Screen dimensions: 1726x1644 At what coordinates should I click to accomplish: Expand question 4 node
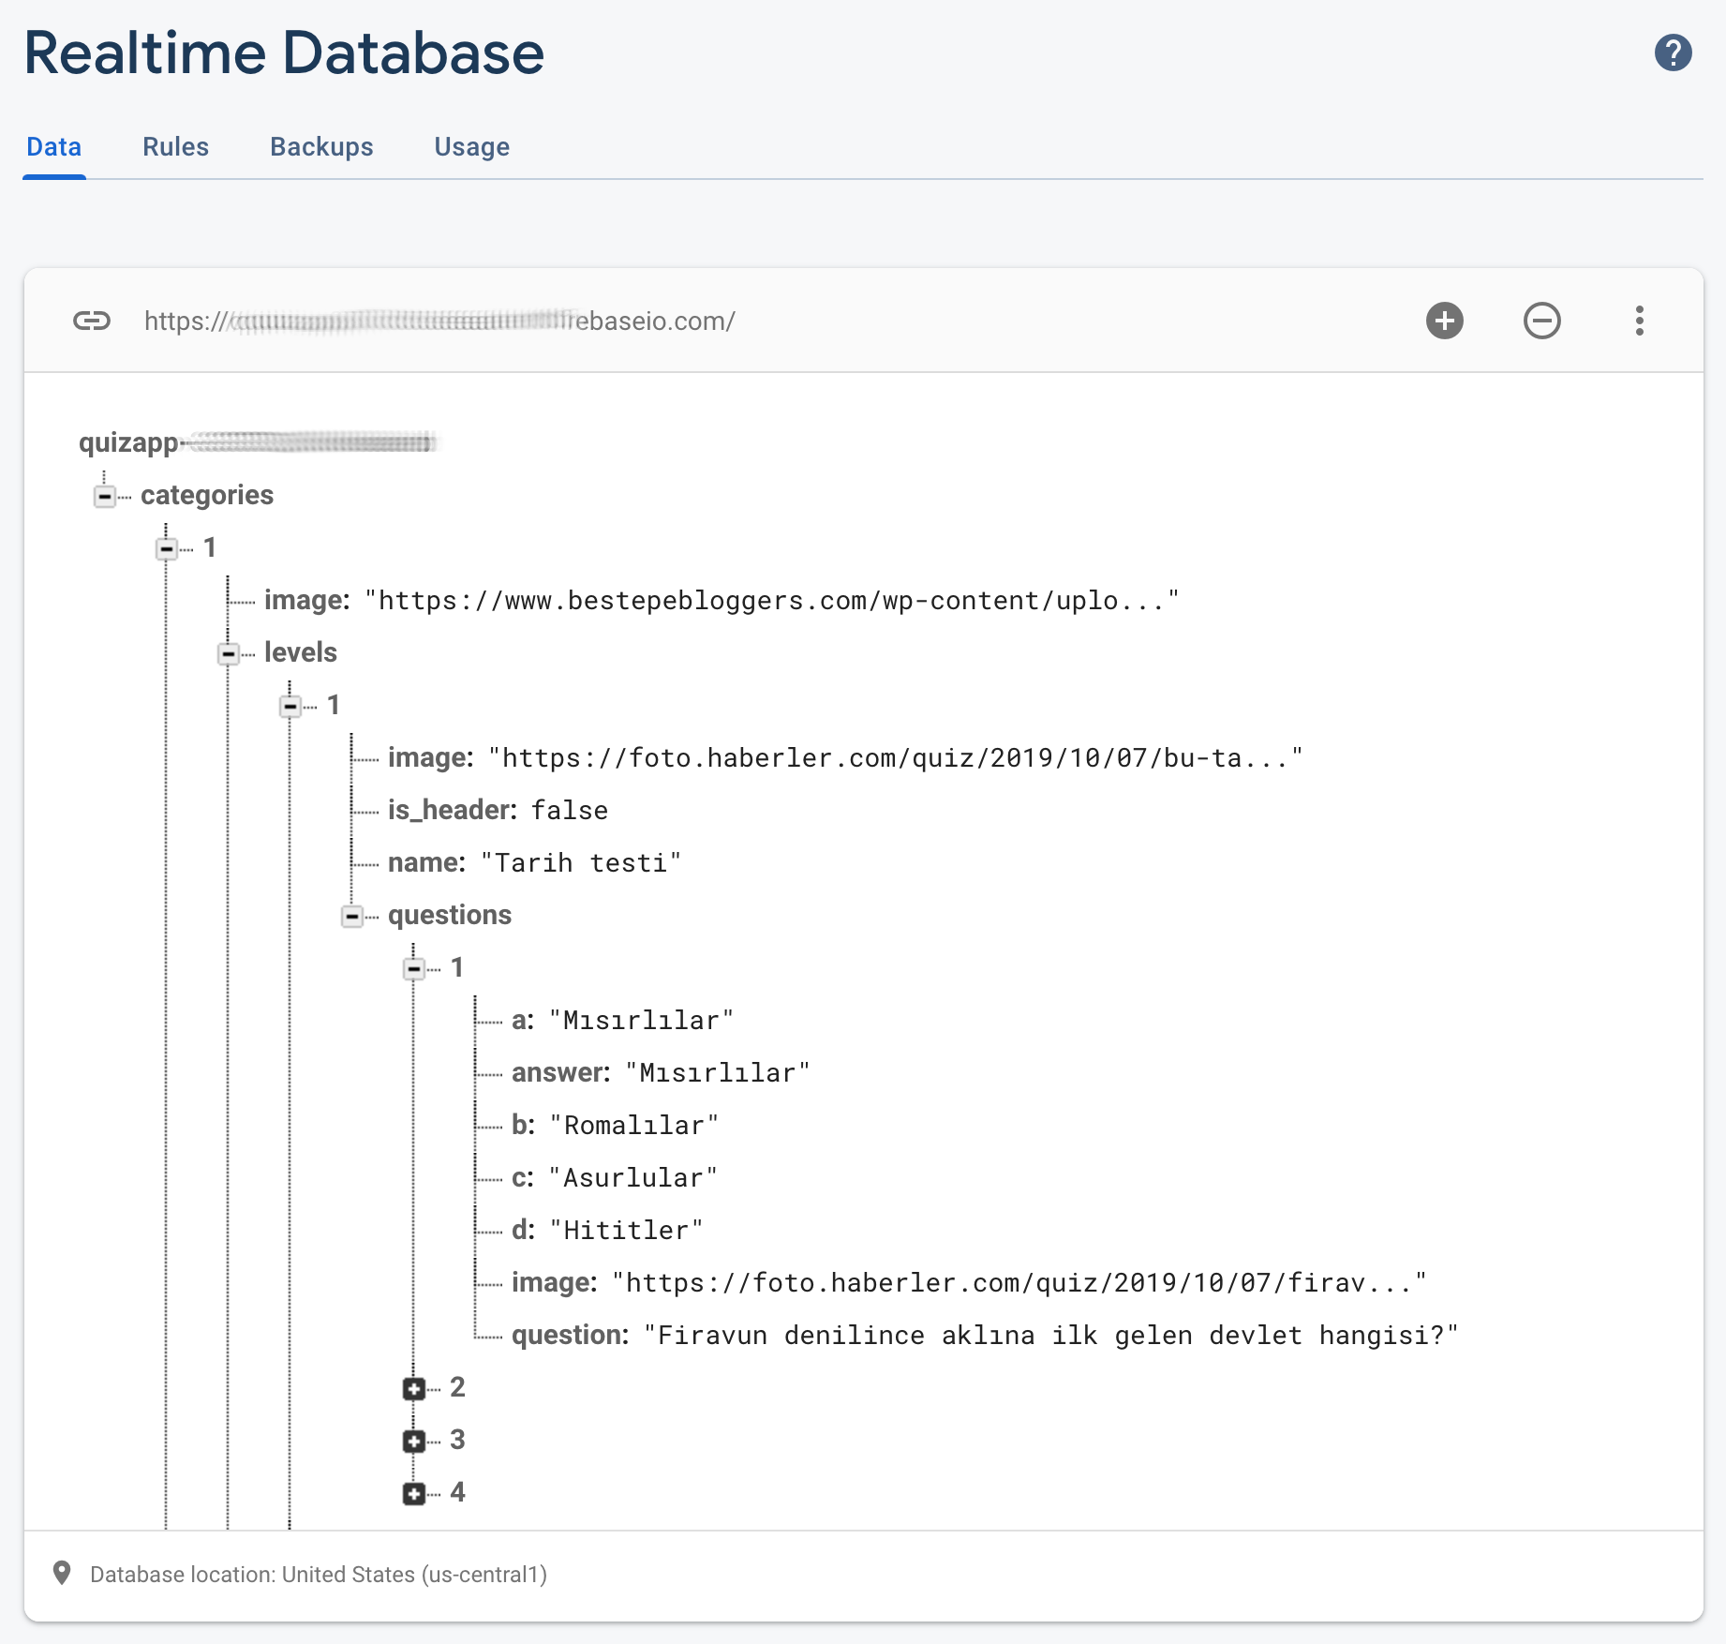point(414,1493)
